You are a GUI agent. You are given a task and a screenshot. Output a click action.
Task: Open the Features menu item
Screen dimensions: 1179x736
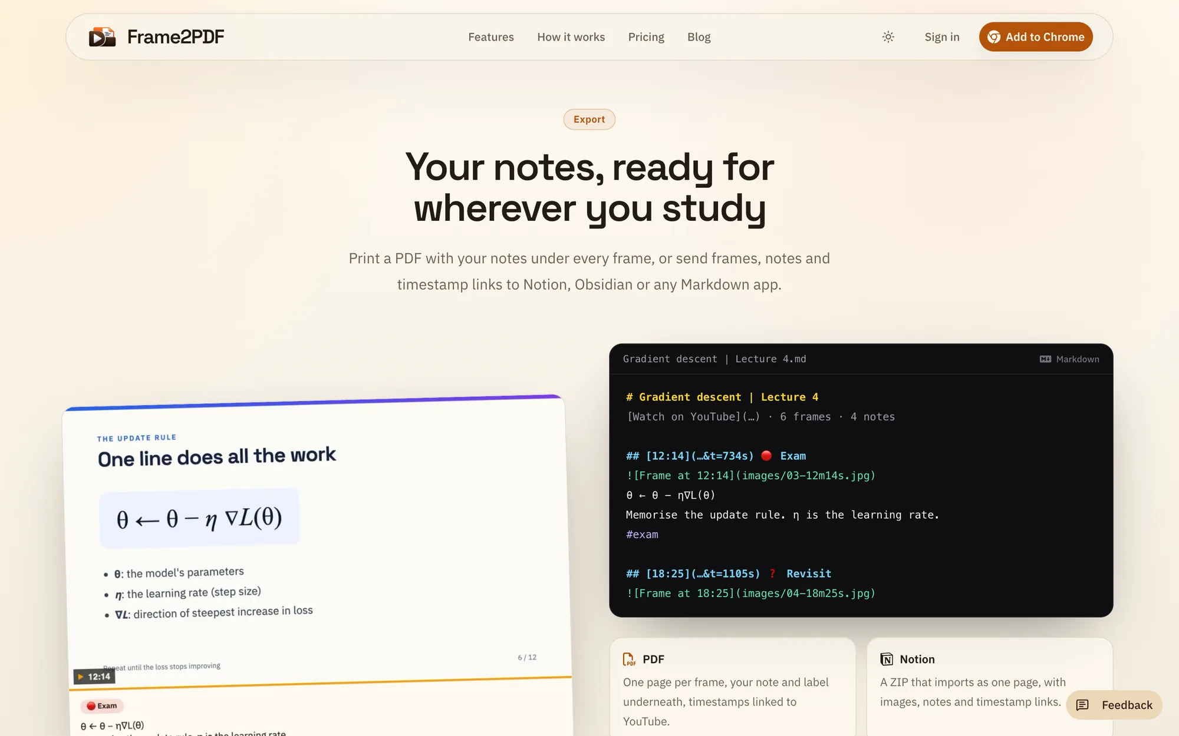click(x=491, y=37)
